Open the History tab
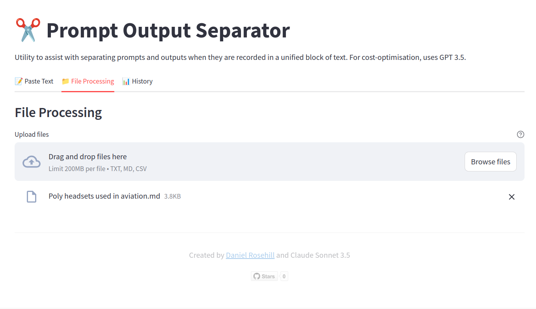 (x=137, y=81)
